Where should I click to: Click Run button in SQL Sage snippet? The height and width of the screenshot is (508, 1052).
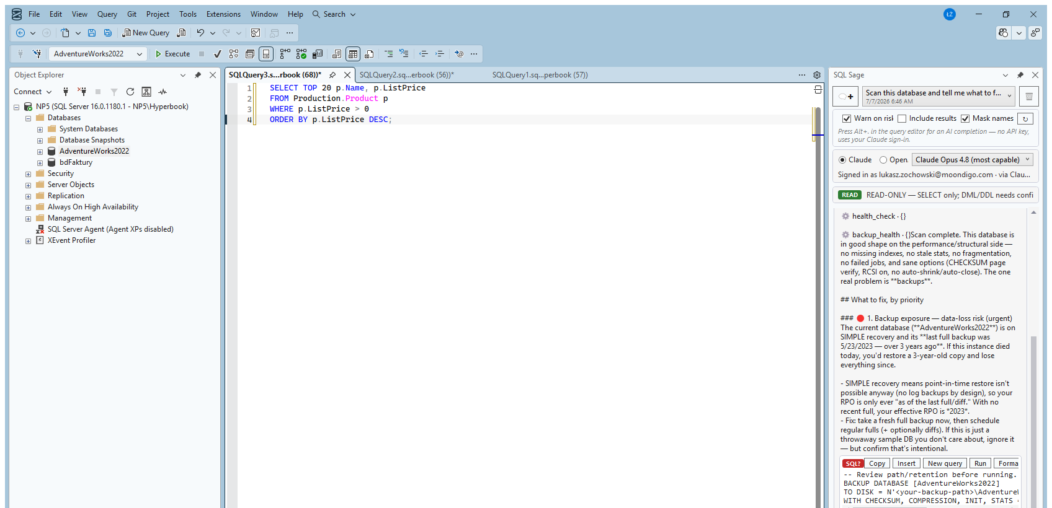[980, 463]
